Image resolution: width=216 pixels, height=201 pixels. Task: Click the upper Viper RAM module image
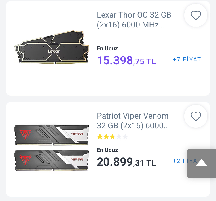(x=52, y=135)
